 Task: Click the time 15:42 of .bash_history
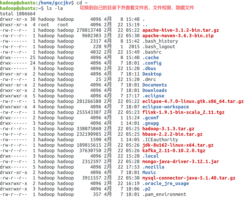[133, 41]
